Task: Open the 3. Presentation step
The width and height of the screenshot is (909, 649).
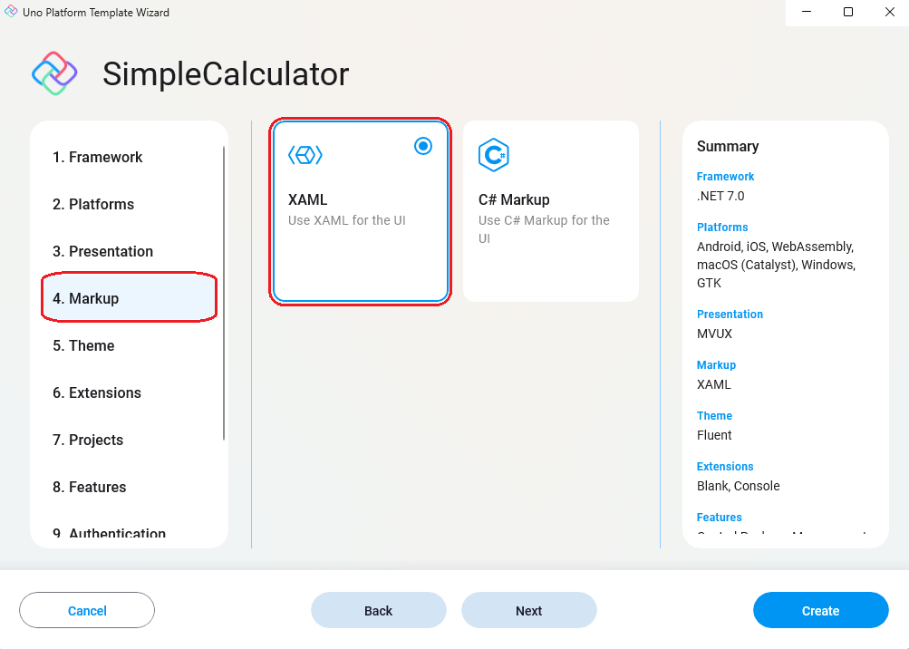Action: click(102, 251)
